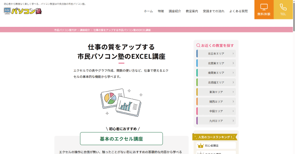
Task: Open the ホーム menu item
Action: coord(148,11)
